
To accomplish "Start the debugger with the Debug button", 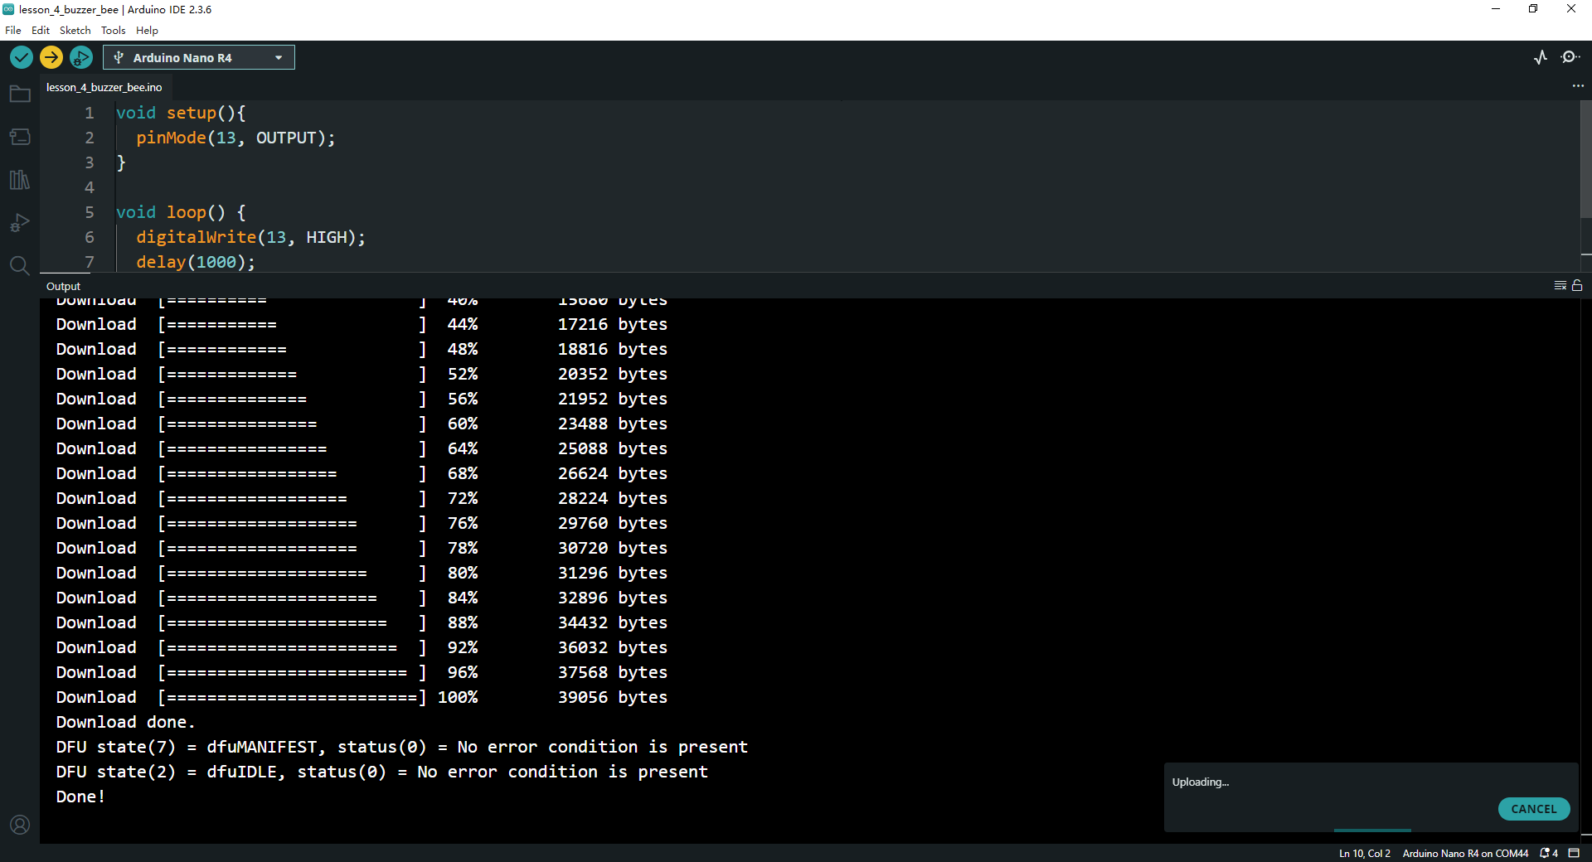I will tap(81, 57).
